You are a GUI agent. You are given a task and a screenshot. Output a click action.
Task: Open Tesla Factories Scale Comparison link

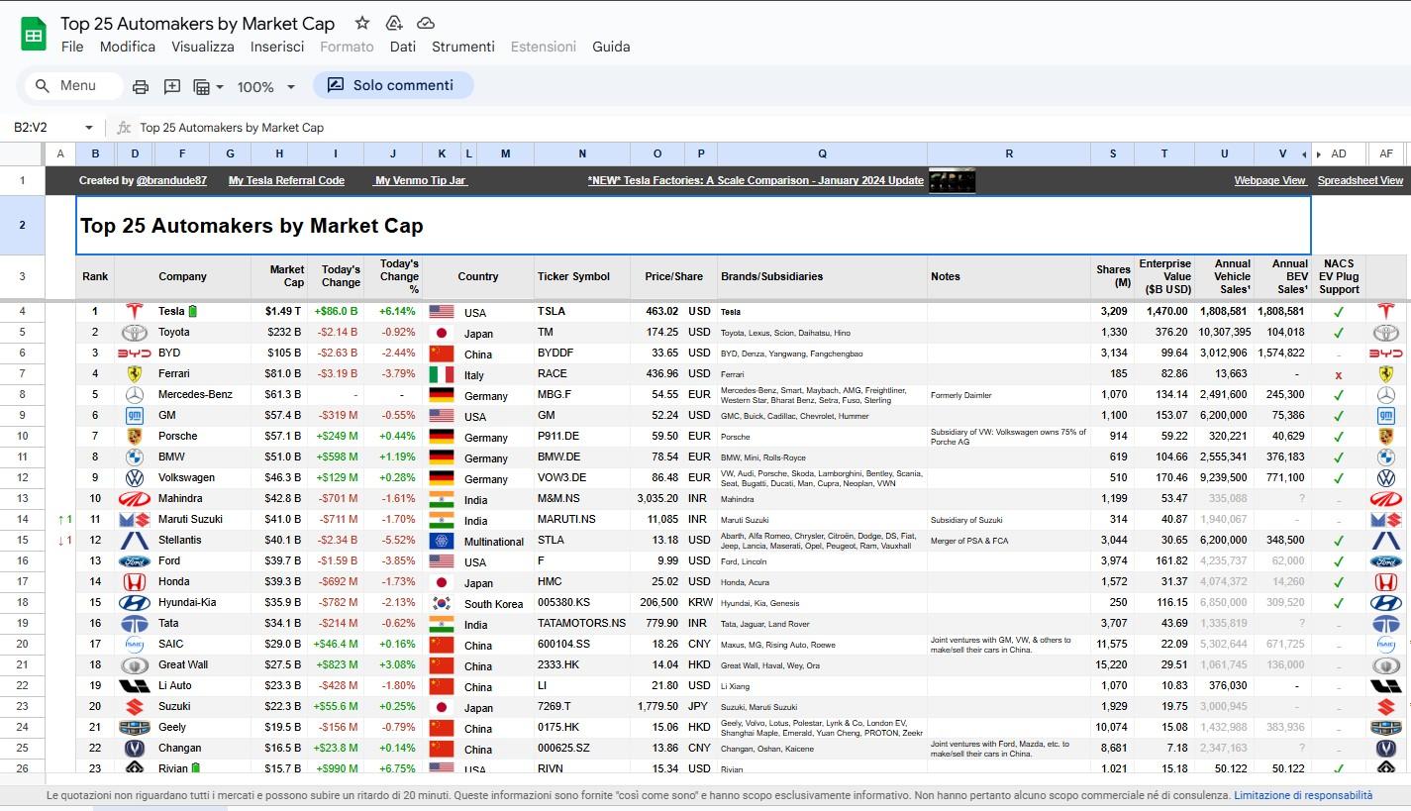click(x=756, y=181)
